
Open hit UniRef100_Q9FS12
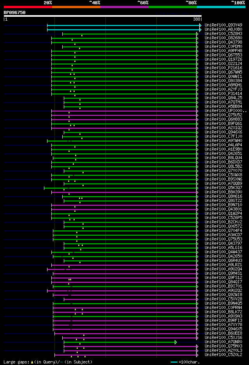[x=223, y=277]
